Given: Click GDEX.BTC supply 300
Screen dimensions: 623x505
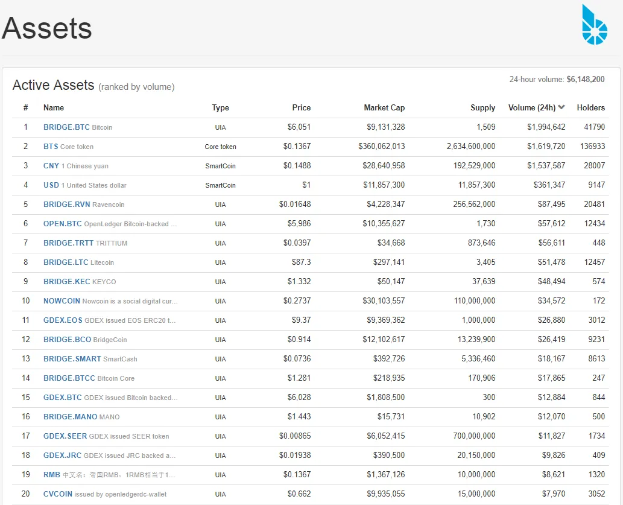Looking at the screenshot, I should 489,397.
